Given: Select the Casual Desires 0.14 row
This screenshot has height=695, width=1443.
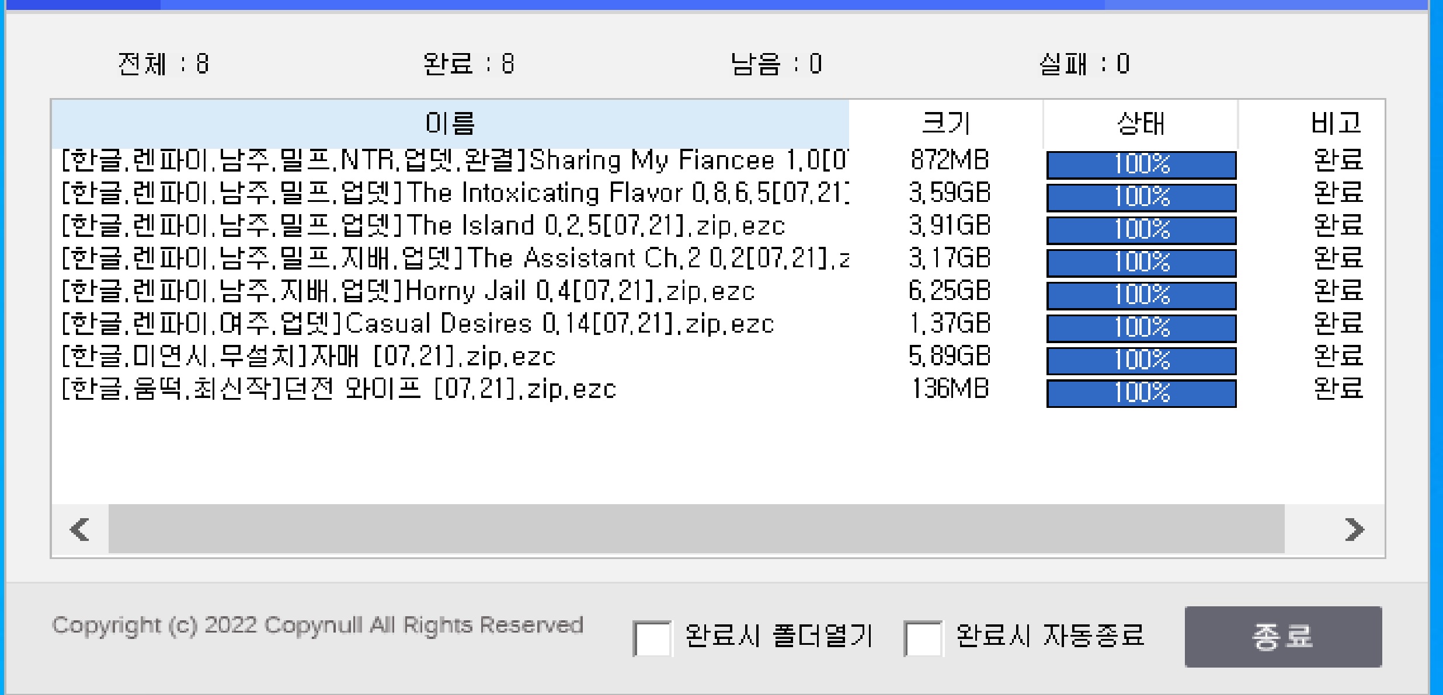Looking at the screenshot, I should point(418,324).
